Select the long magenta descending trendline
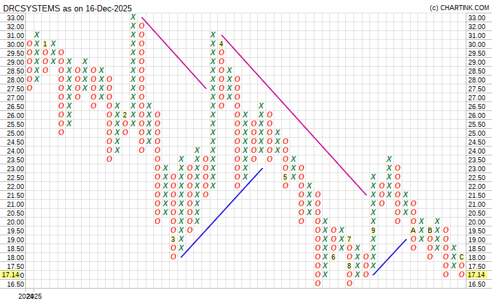This screenshot has height=307, width=493. tap(293, 115)
